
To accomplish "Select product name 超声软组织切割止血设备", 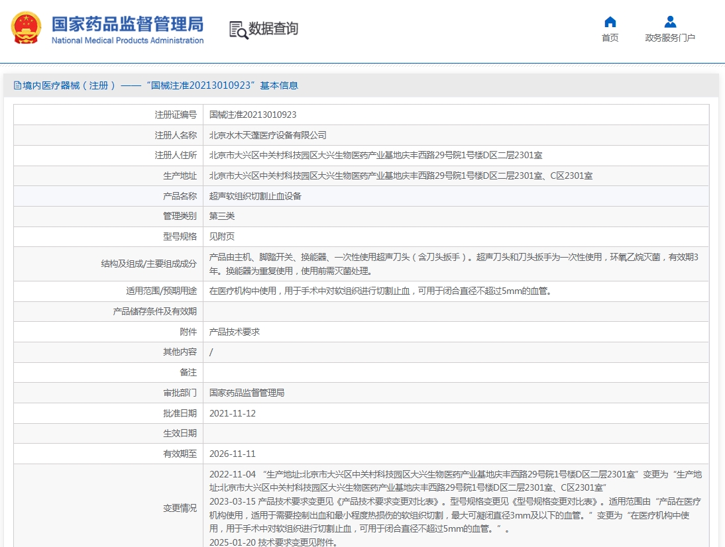I will 255,196.
